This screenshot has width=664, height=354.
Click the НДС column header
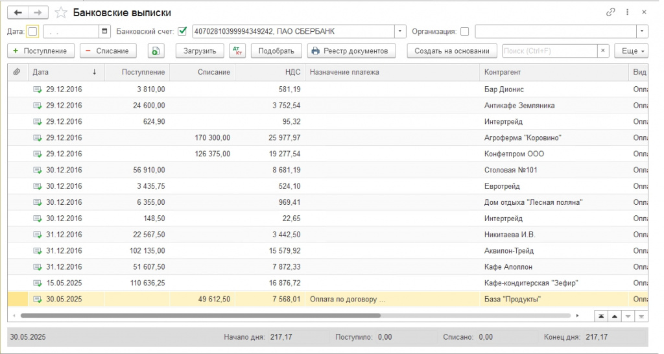coord(270,72)
